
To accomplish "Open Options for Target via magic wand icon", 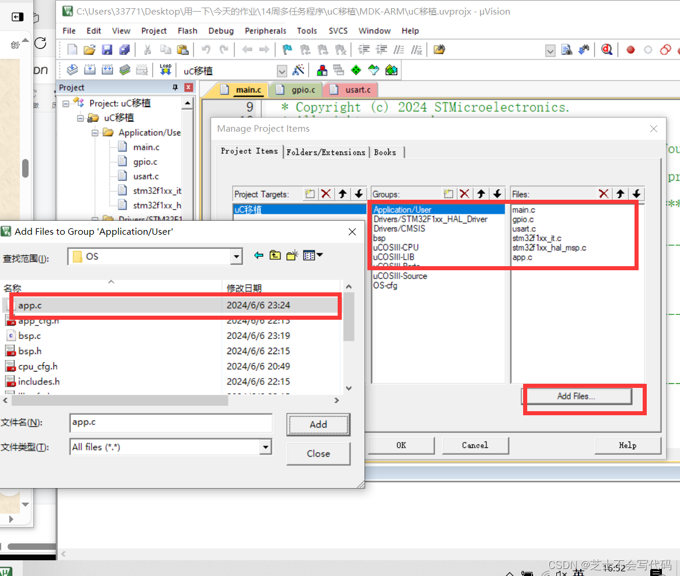I will click(x=299, y=70).
